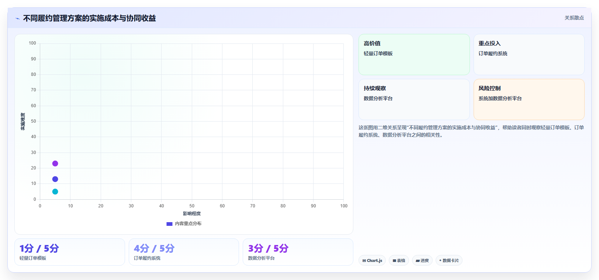Open the 重点投入 订单履约系统 card
Screen dimensions: 599x280
529,55
